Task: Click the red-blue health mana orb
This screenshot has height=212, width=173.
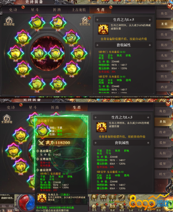Action: (x=27, y=203)
